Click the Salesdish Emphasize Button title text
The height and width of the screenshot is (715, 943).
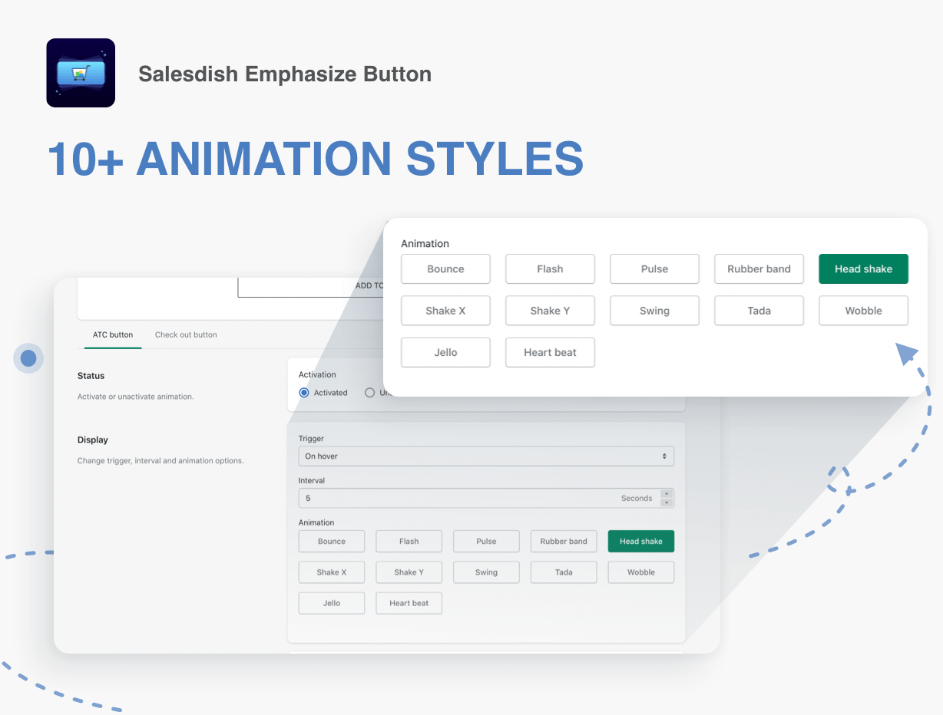pos(285,74)
